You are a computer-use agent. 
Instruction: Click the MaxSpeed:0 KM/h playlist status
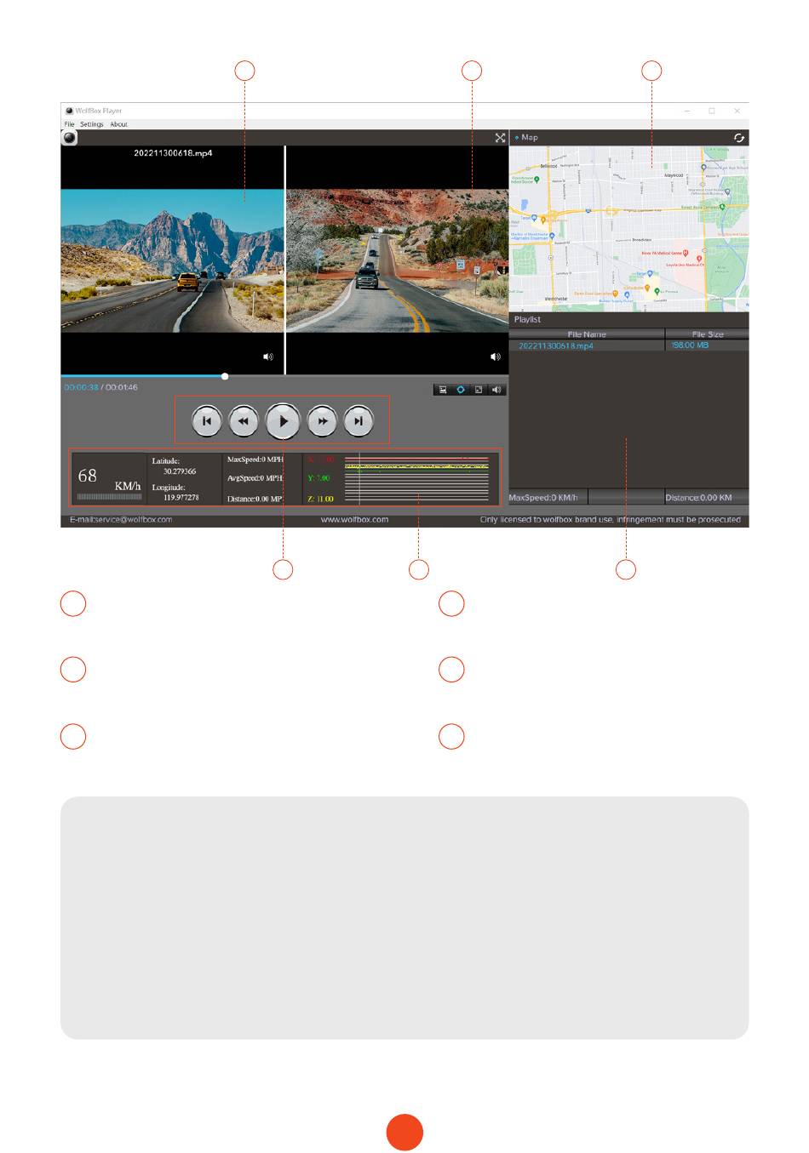pos(543,498)
